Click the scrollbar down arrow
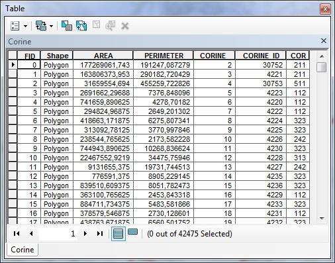Viewport: 335px width, 263px height. (x=322, y=219)
